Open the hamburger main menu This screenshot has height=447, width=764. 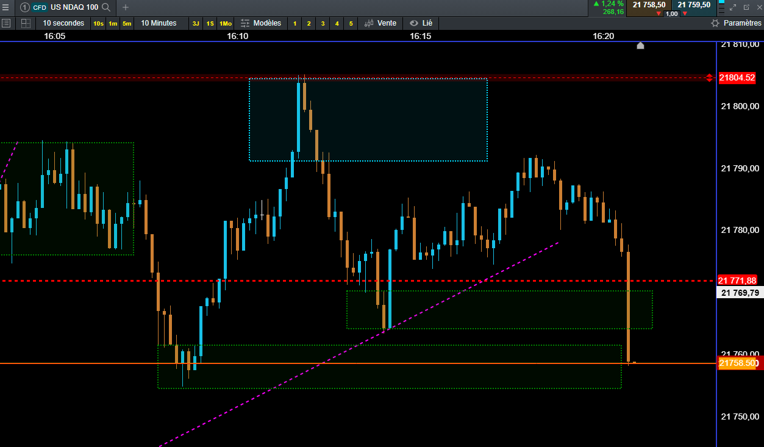click(5, 7)
